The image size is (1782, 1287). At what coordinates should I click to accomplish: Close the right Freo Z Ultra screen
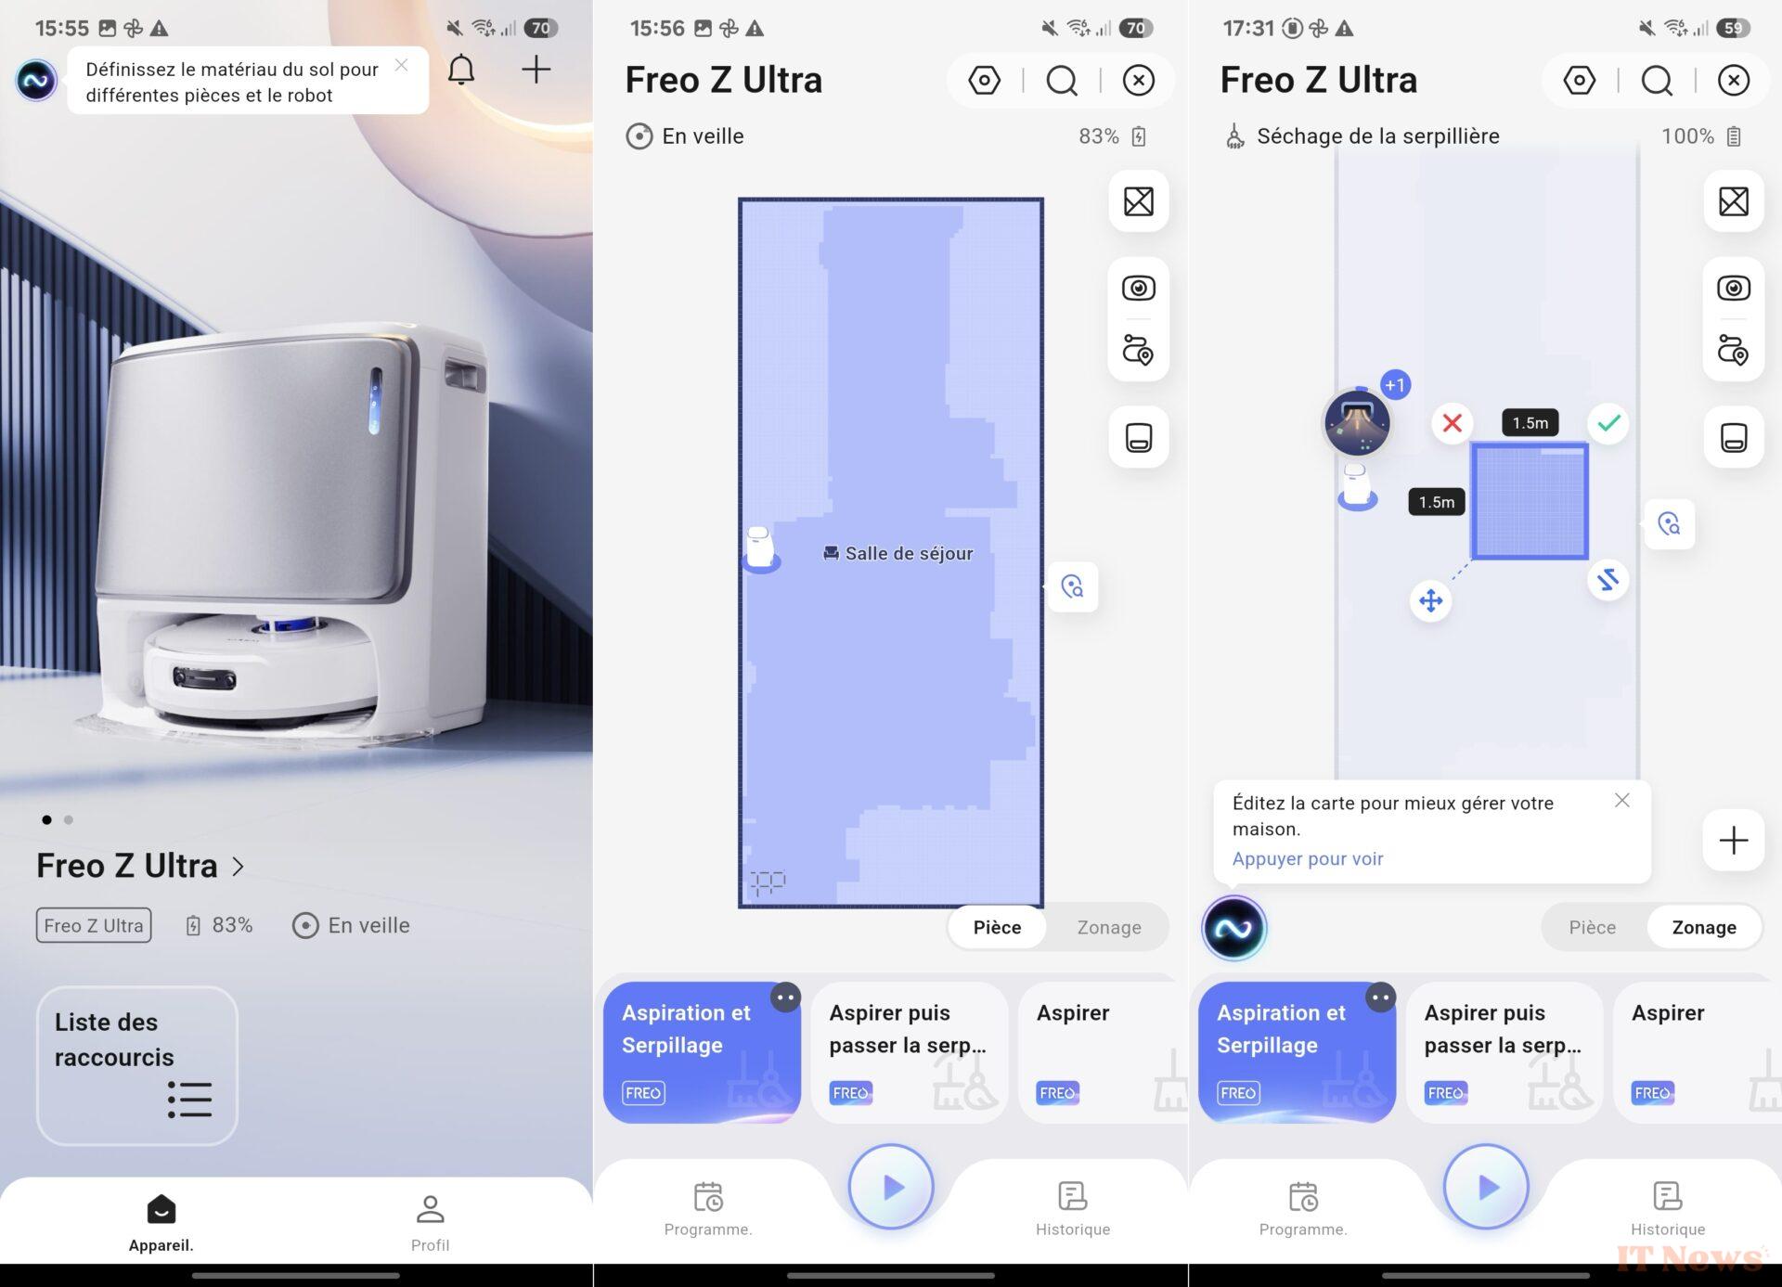[x=1734, y=81]
